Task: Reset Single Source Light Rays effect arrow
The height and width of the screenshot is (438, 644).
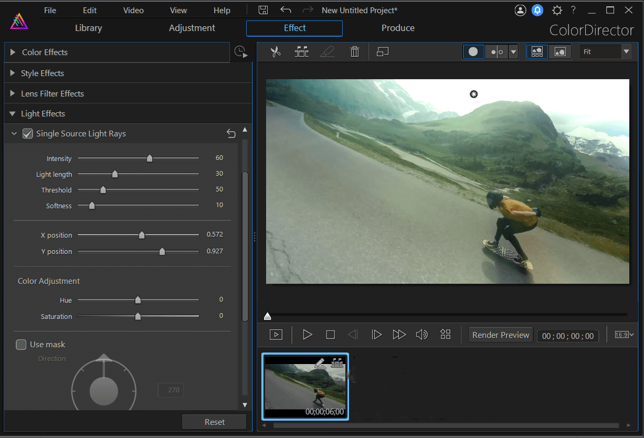Action: [231, 134]
